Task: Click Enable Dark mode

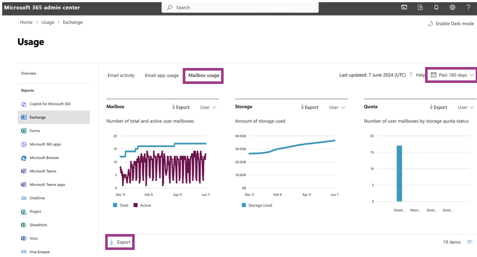Action: pyautogui.click(x=451, y=23)
